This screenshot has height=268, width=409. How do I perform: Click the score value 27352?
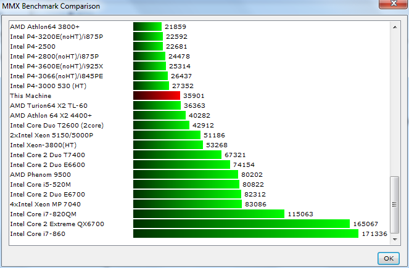[x=183, y=86]
